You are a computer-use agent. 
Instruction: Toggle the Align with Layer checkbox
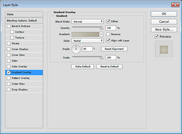pos(108,40)
